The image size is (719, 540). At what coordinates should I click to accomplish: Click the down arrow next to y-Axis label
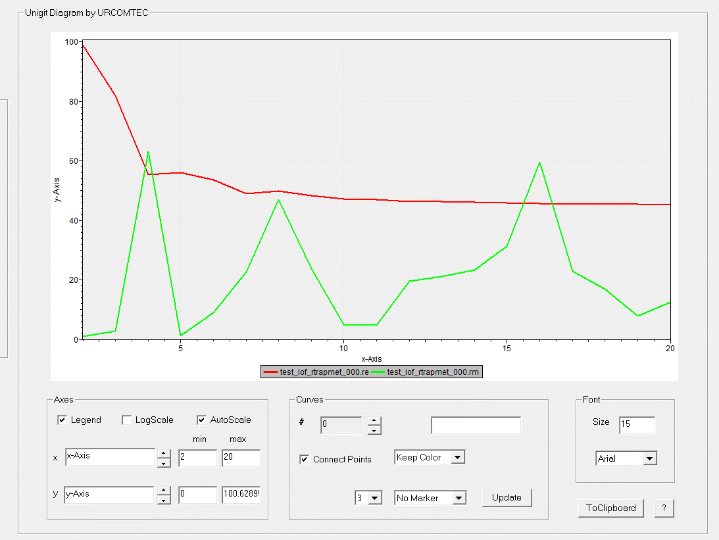click(164, 501)
